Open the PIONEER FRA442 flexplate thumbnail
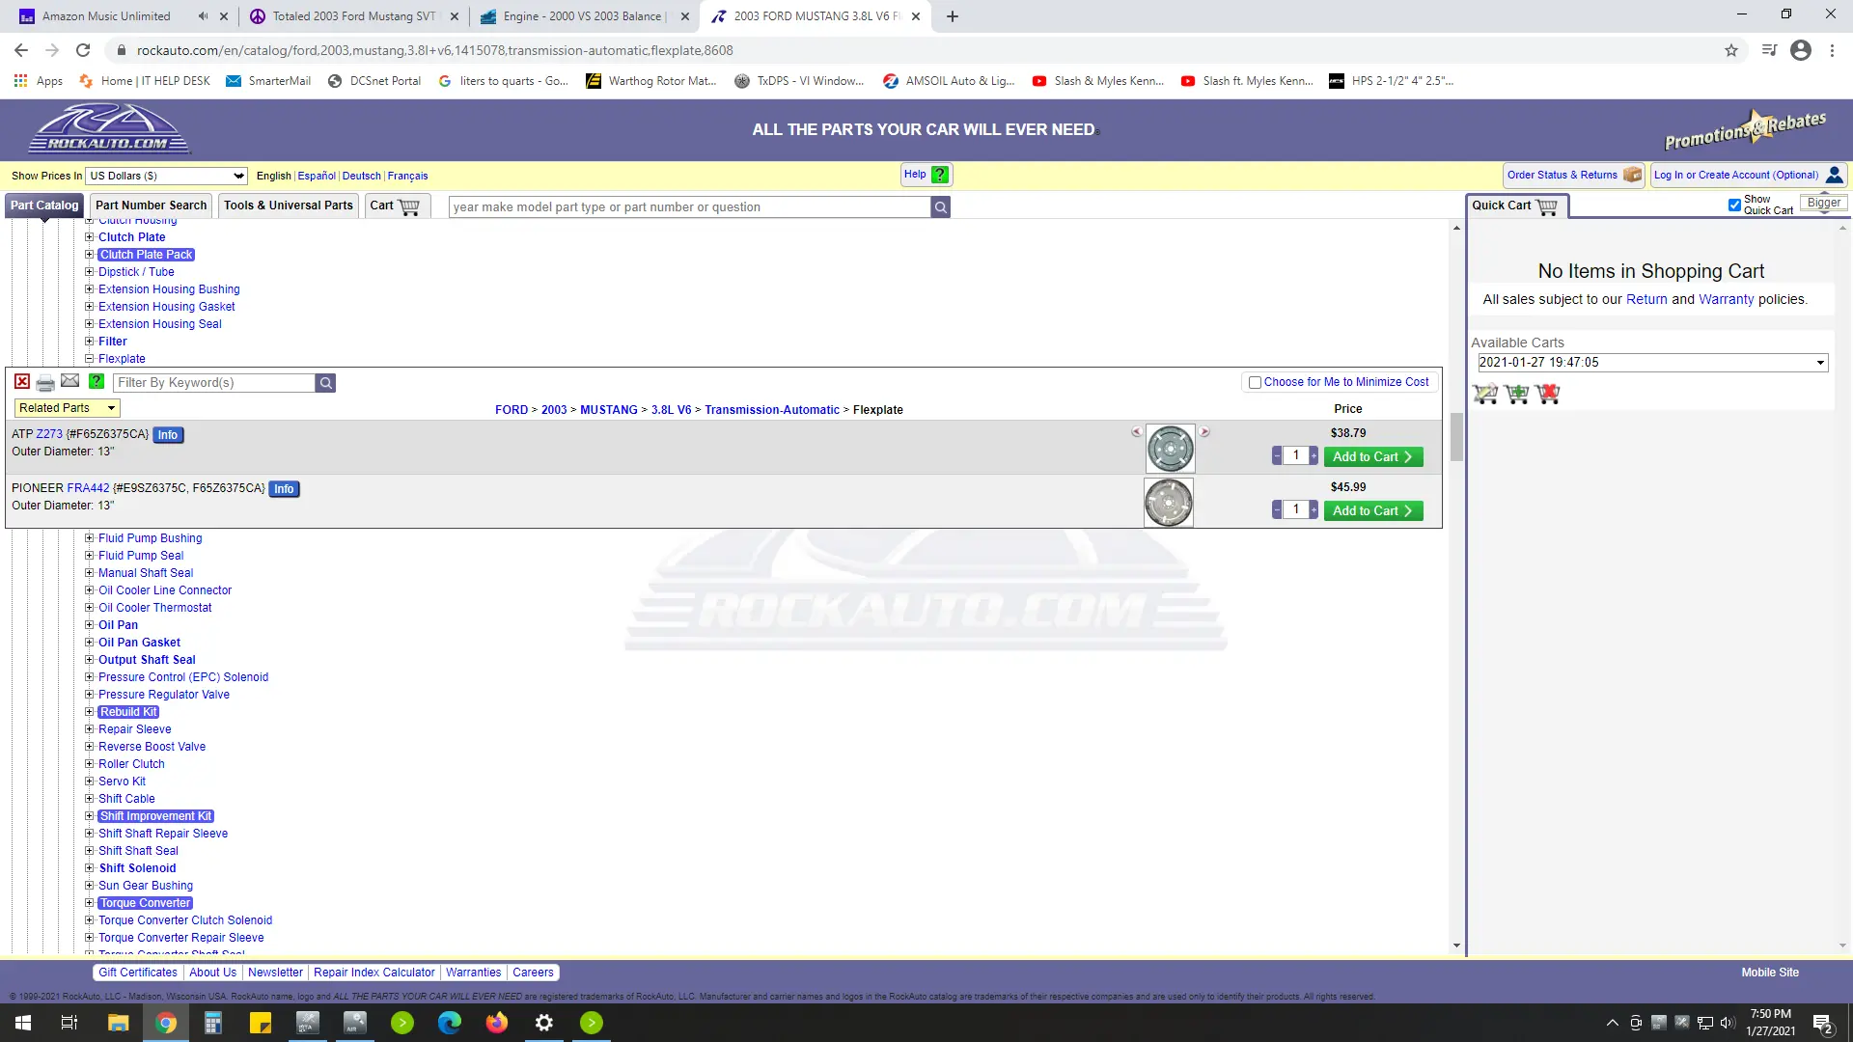Viewport: 1853px width, 1042px height. [x=1169, y=503]
